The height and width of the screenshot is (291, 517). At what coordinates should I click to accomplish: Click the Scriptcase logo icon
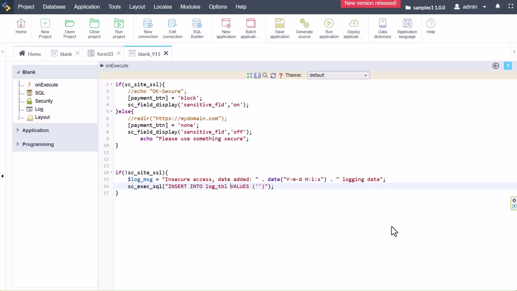[x=6, y=7]
